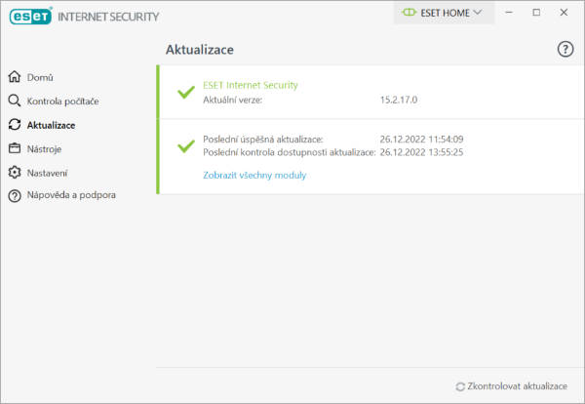
Task: Click the Aktualizace refresh arrows icon
Action: (x=15, y=124)
